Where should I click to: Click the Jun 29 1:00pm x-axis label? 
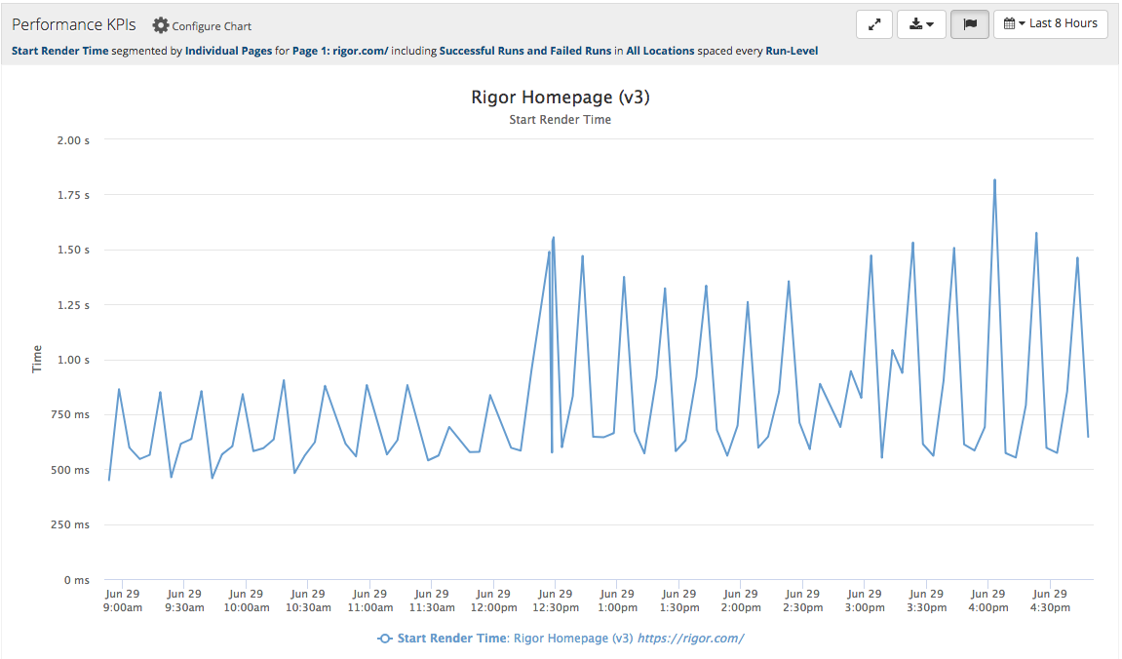(x=617, y=601)
